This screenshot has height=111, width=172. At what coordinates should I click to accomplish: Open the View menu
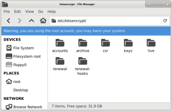click(30, 11)
